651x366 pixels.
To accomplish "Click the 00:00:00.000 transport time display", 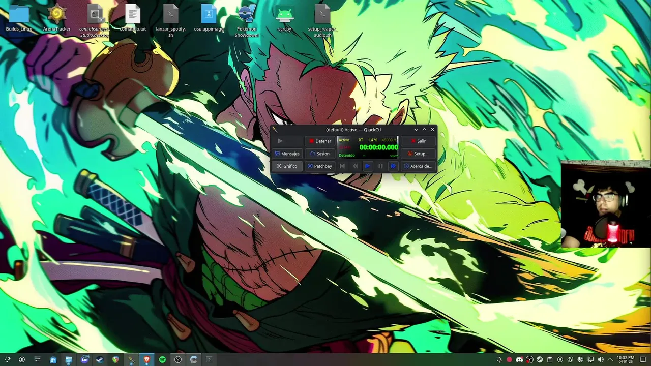I will point(378,147).
